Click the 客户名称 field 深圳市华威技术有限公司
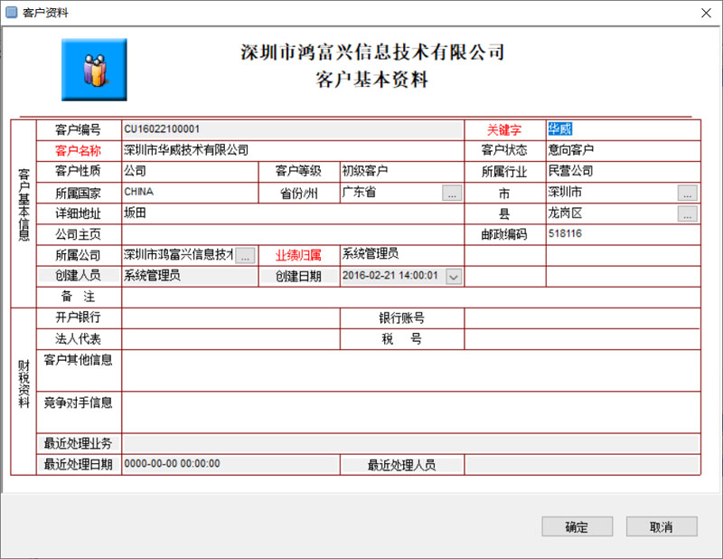Image resolution: width=723 pixels, height=559 pixels. pyautogui.click(x=293, y=150)
